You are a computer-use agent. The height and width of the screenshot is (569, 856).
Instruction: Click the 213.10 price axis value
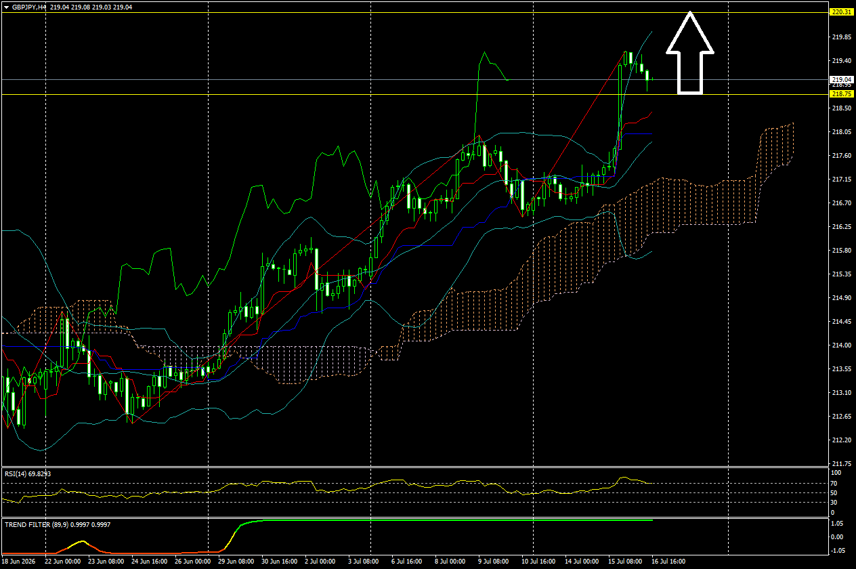click(x=841, y=393)
